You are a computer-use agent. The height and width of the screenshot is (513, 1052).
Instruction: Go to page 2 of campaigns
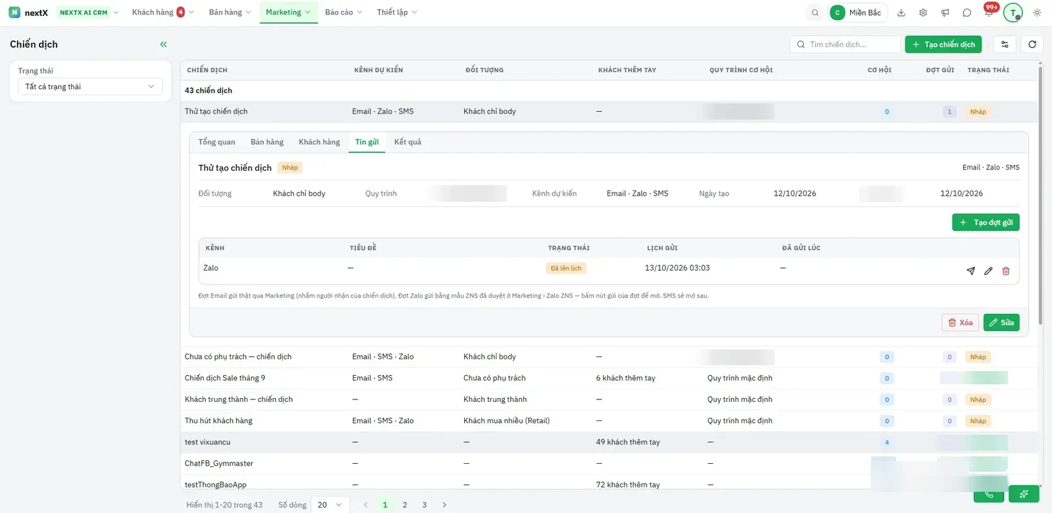point(405,504)
